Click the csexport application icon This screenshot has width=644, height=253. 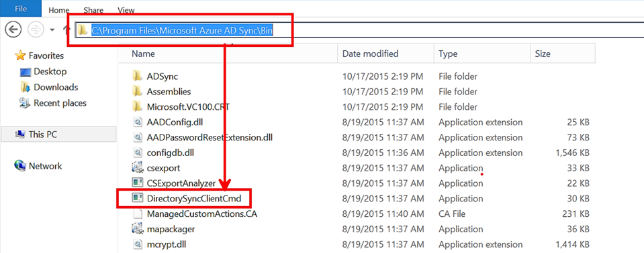click(x=137, y=168)
